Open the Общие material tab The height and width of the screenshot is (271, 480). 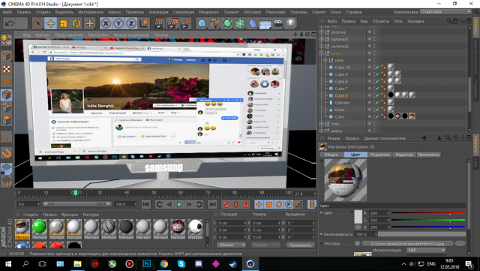tap(331, 155)
